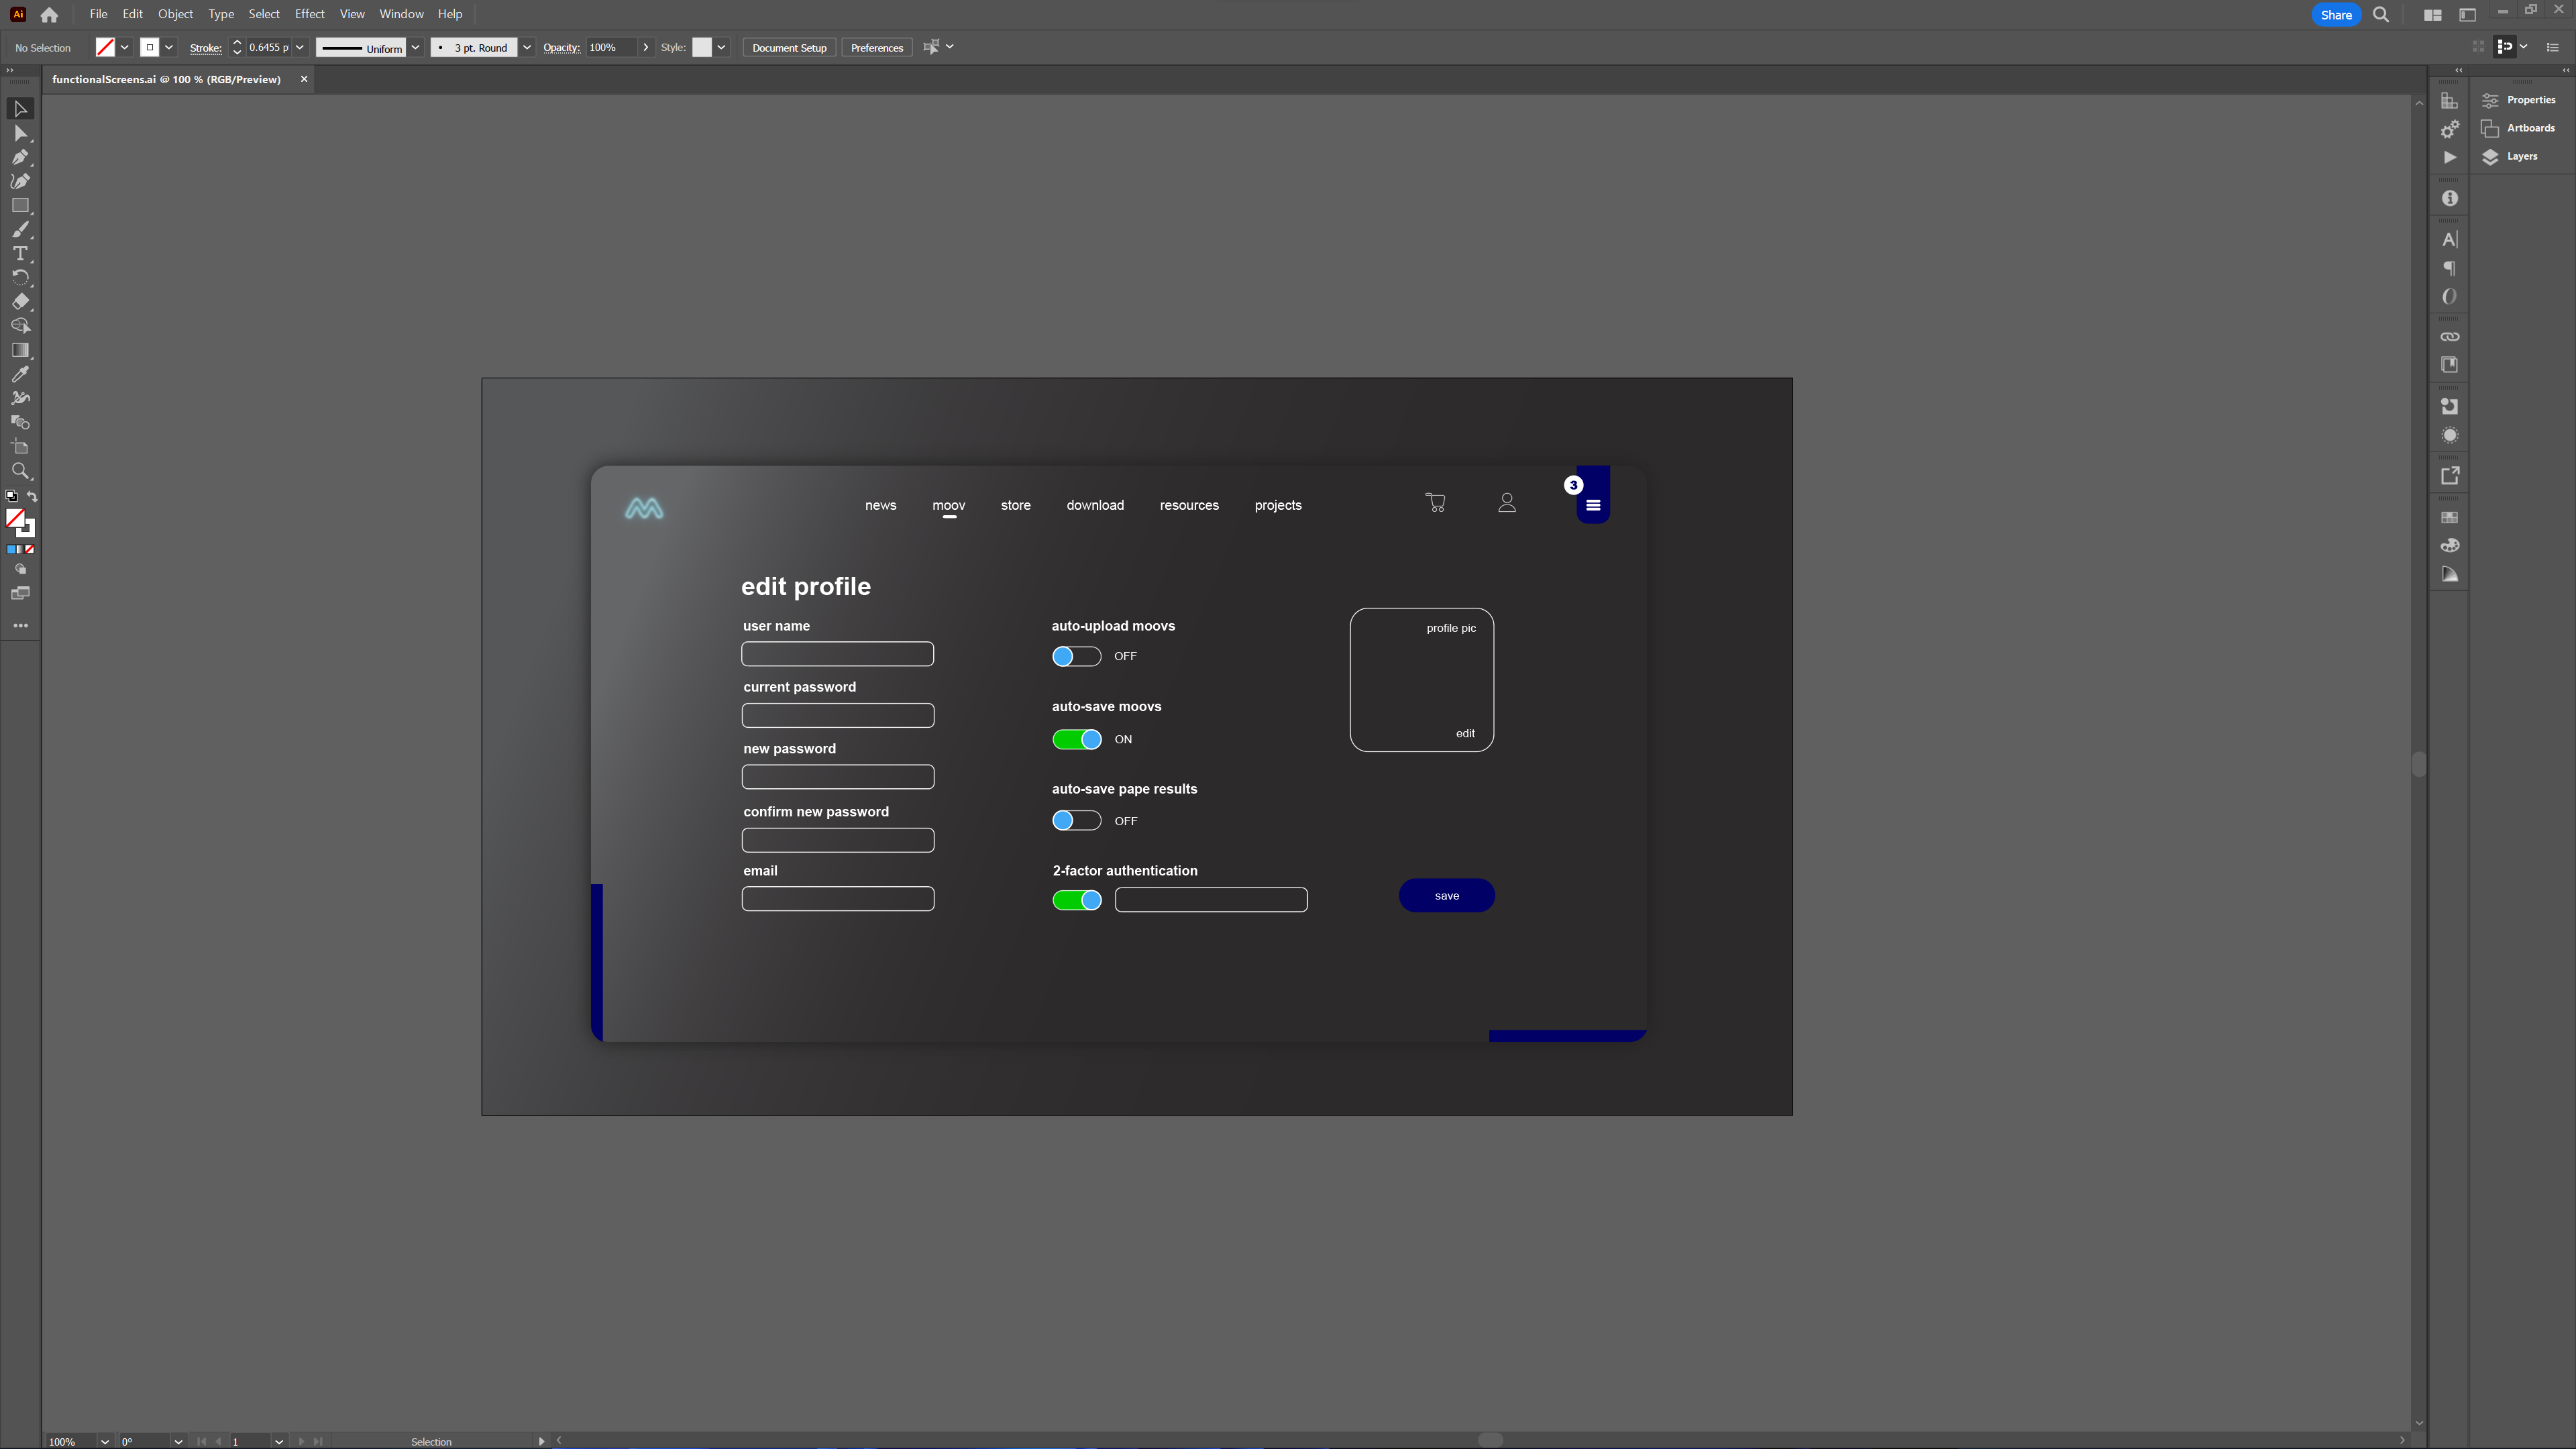
Task: Open the Artboards panel
Action: tap(2520, 128)
